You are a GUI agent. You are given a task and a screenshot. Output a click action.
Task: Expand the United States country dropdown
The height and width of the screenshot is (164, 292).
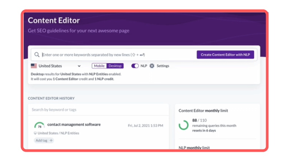point(56,66)
